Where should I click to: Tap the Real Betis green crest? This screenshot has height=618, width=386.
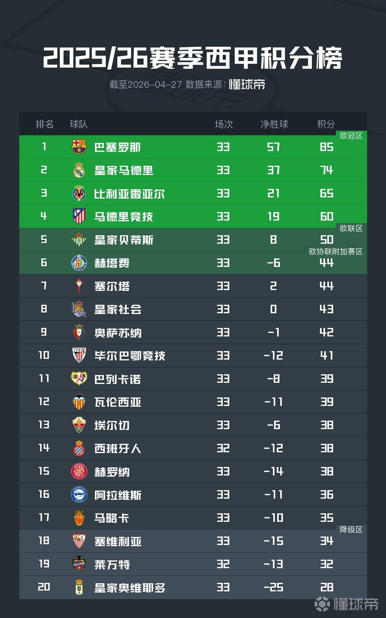[x=79, y=239]
